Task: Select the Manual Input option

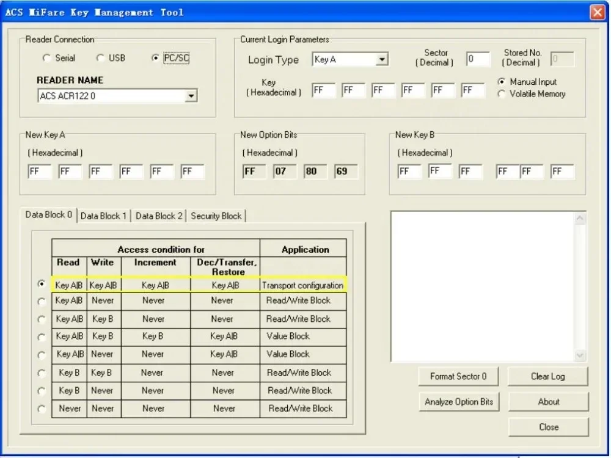Action: coord(502,82)
